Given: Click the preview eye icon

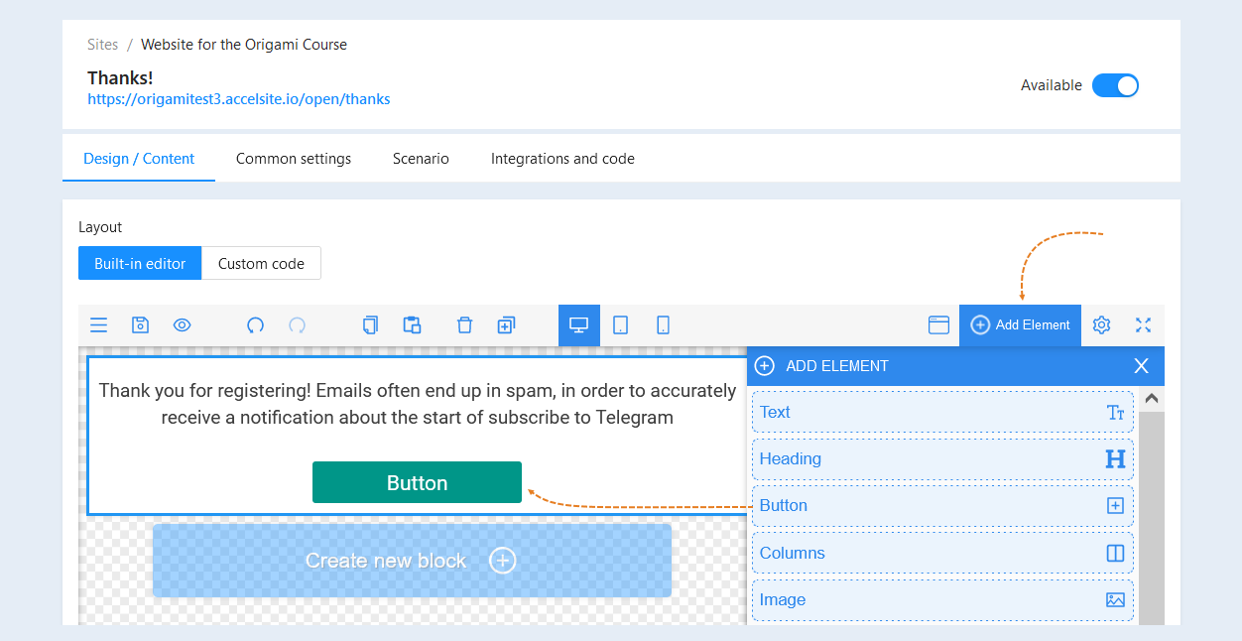Looking at the screenshot, I should (183, 325).
